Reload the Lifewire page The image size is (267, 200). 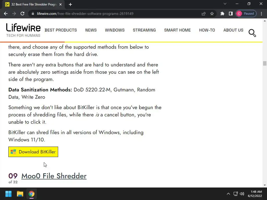tap(22, 14)
